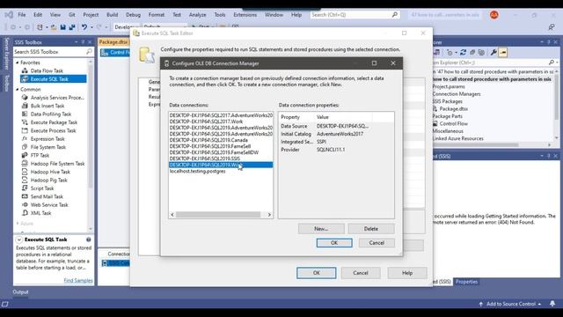Click the notifications bell in the status bar
563x317 pixels.
pos(552,304)
